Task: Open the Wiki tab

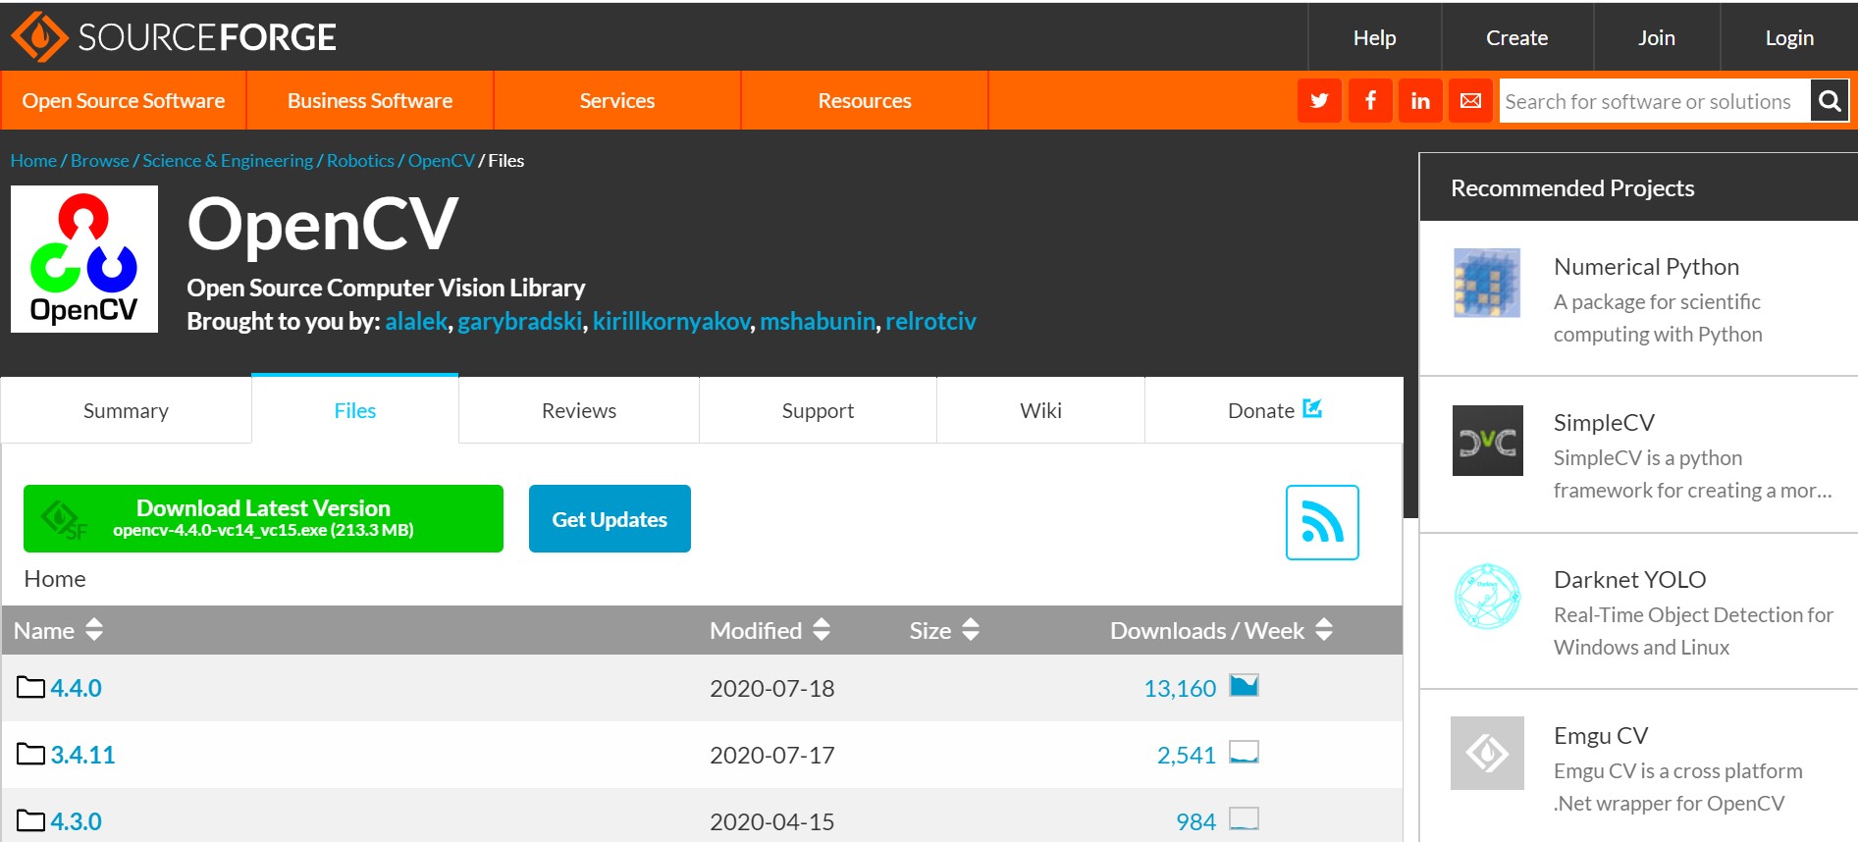Action: [x=1040, y=410]
